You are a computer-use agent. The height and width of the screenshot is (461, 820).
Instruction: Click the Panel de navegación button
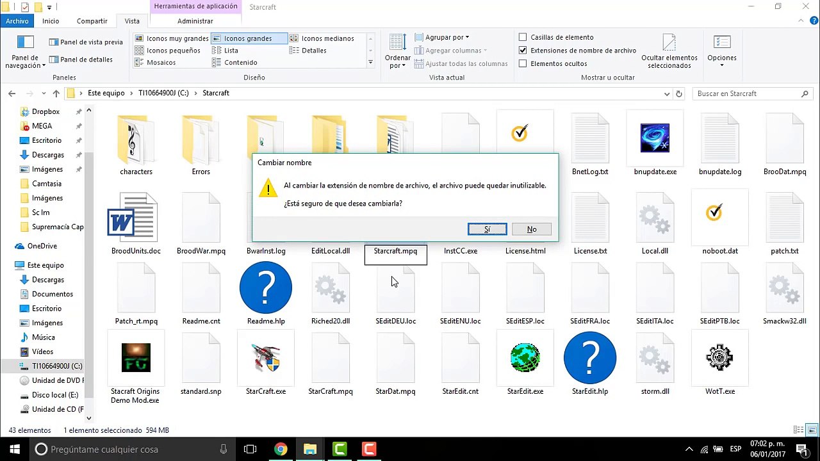click(x=26, y=53)
